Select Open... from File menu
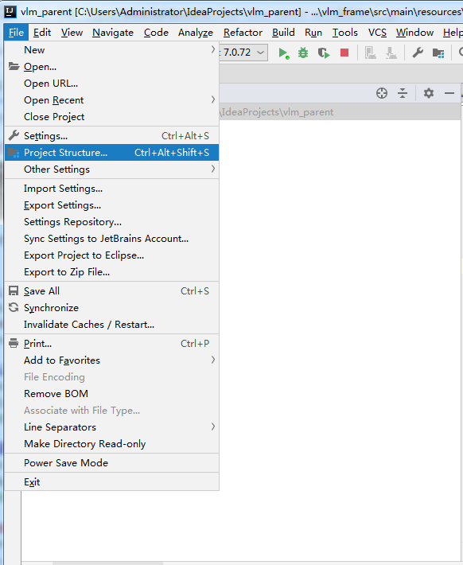The height and width of the screenshot is (565, 463). tap(111, 67)
